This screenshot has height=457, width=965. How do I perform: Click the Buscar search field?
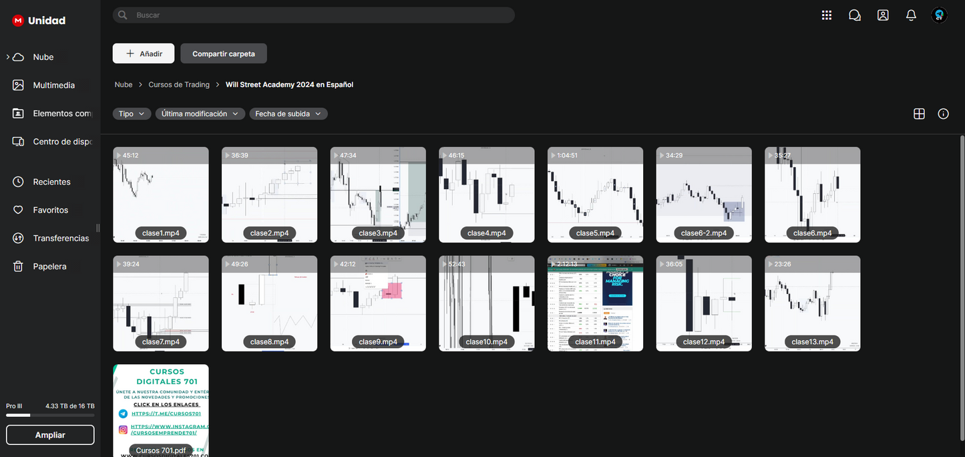(x=314, y=15)
